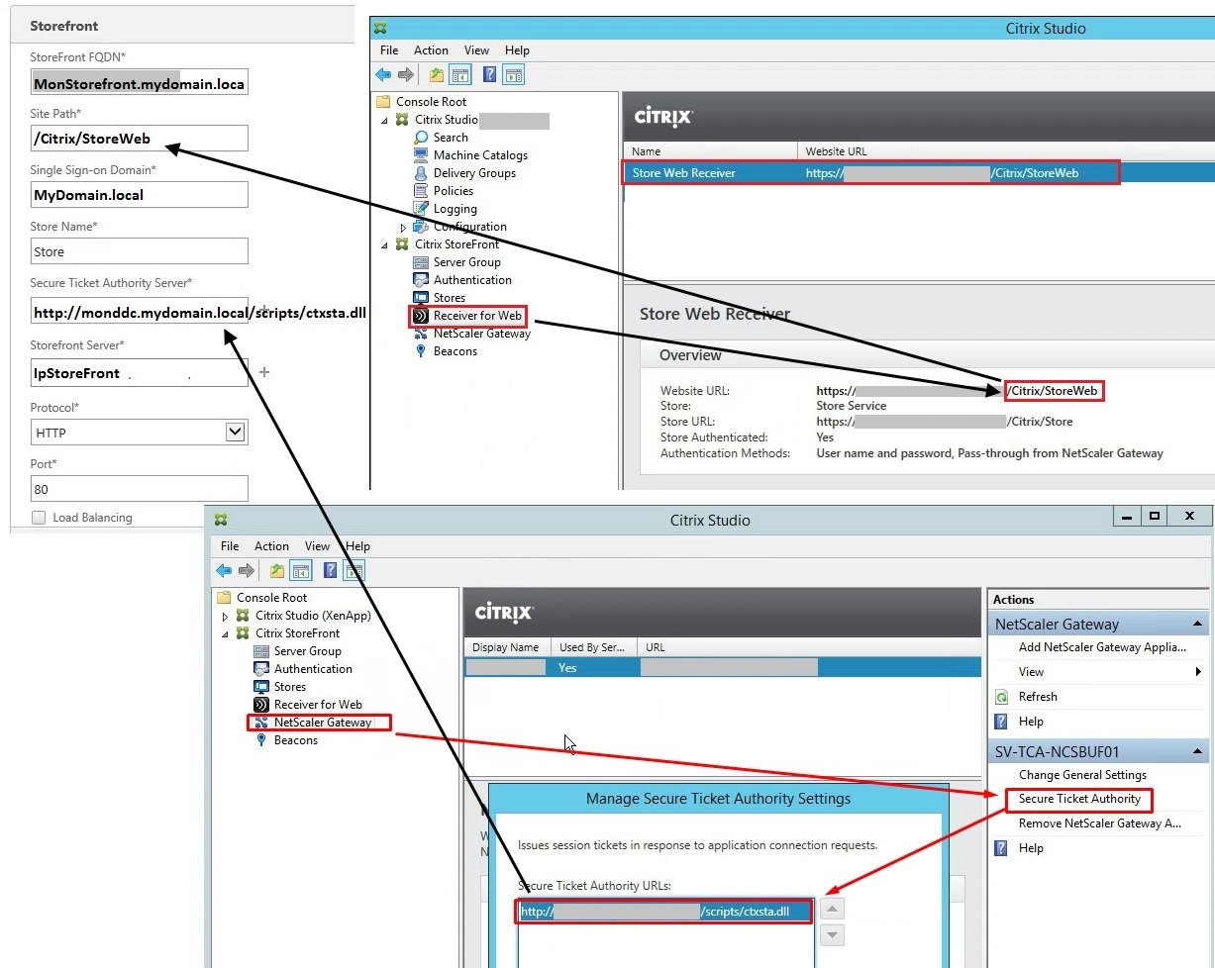The height and width of the screenshot is (968, 1215).
Task: Click Search under Citrix Studio
Action: click(x=450, y=138)
